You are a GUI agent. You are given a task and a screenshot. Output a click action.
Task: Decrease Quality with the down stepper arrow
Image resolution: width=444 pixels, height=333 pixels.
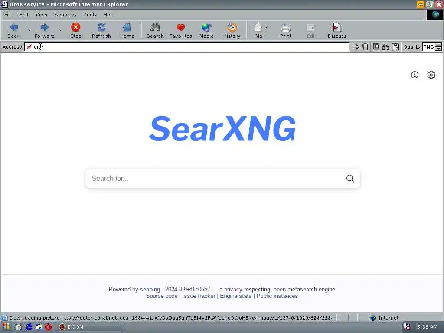[438, 49]
